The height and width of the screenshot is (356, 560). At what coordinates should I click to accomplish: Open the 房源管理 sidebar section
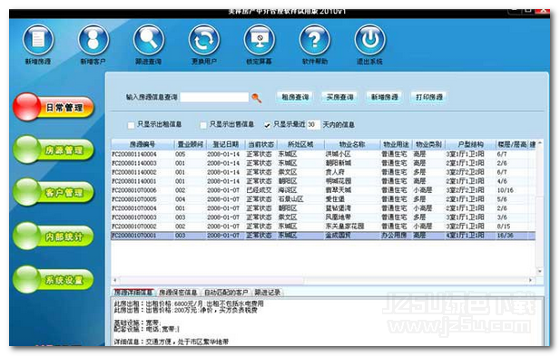point(54,149)
